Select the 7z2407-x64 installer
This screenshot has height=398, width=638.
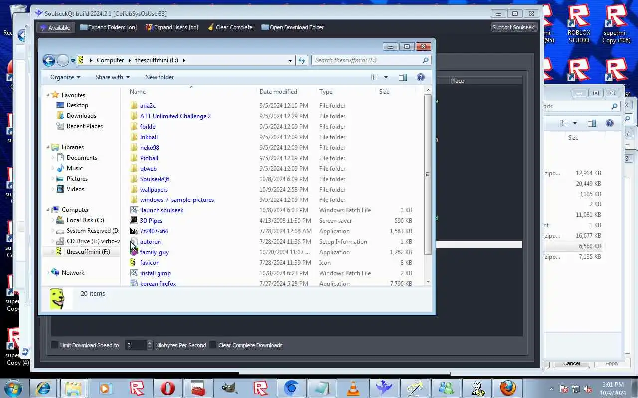[154, 231]
